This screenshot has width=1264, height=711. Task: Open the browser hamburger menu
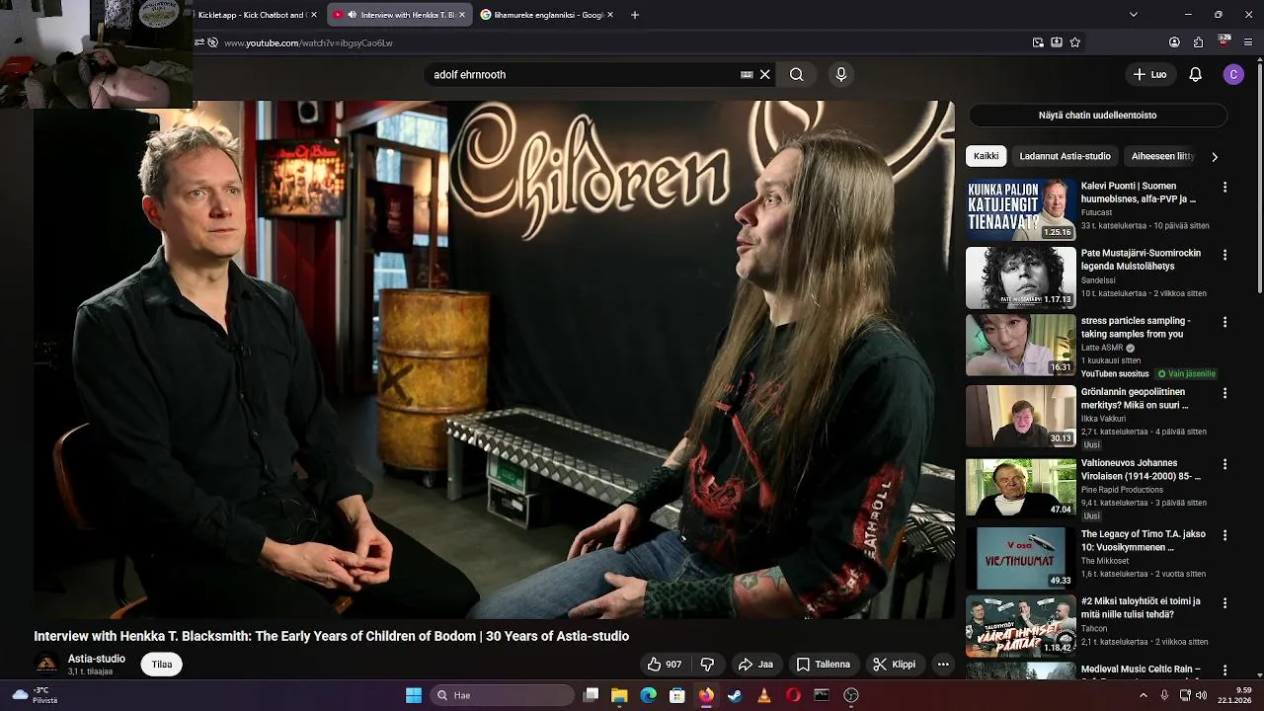(x=1248, y=42)
